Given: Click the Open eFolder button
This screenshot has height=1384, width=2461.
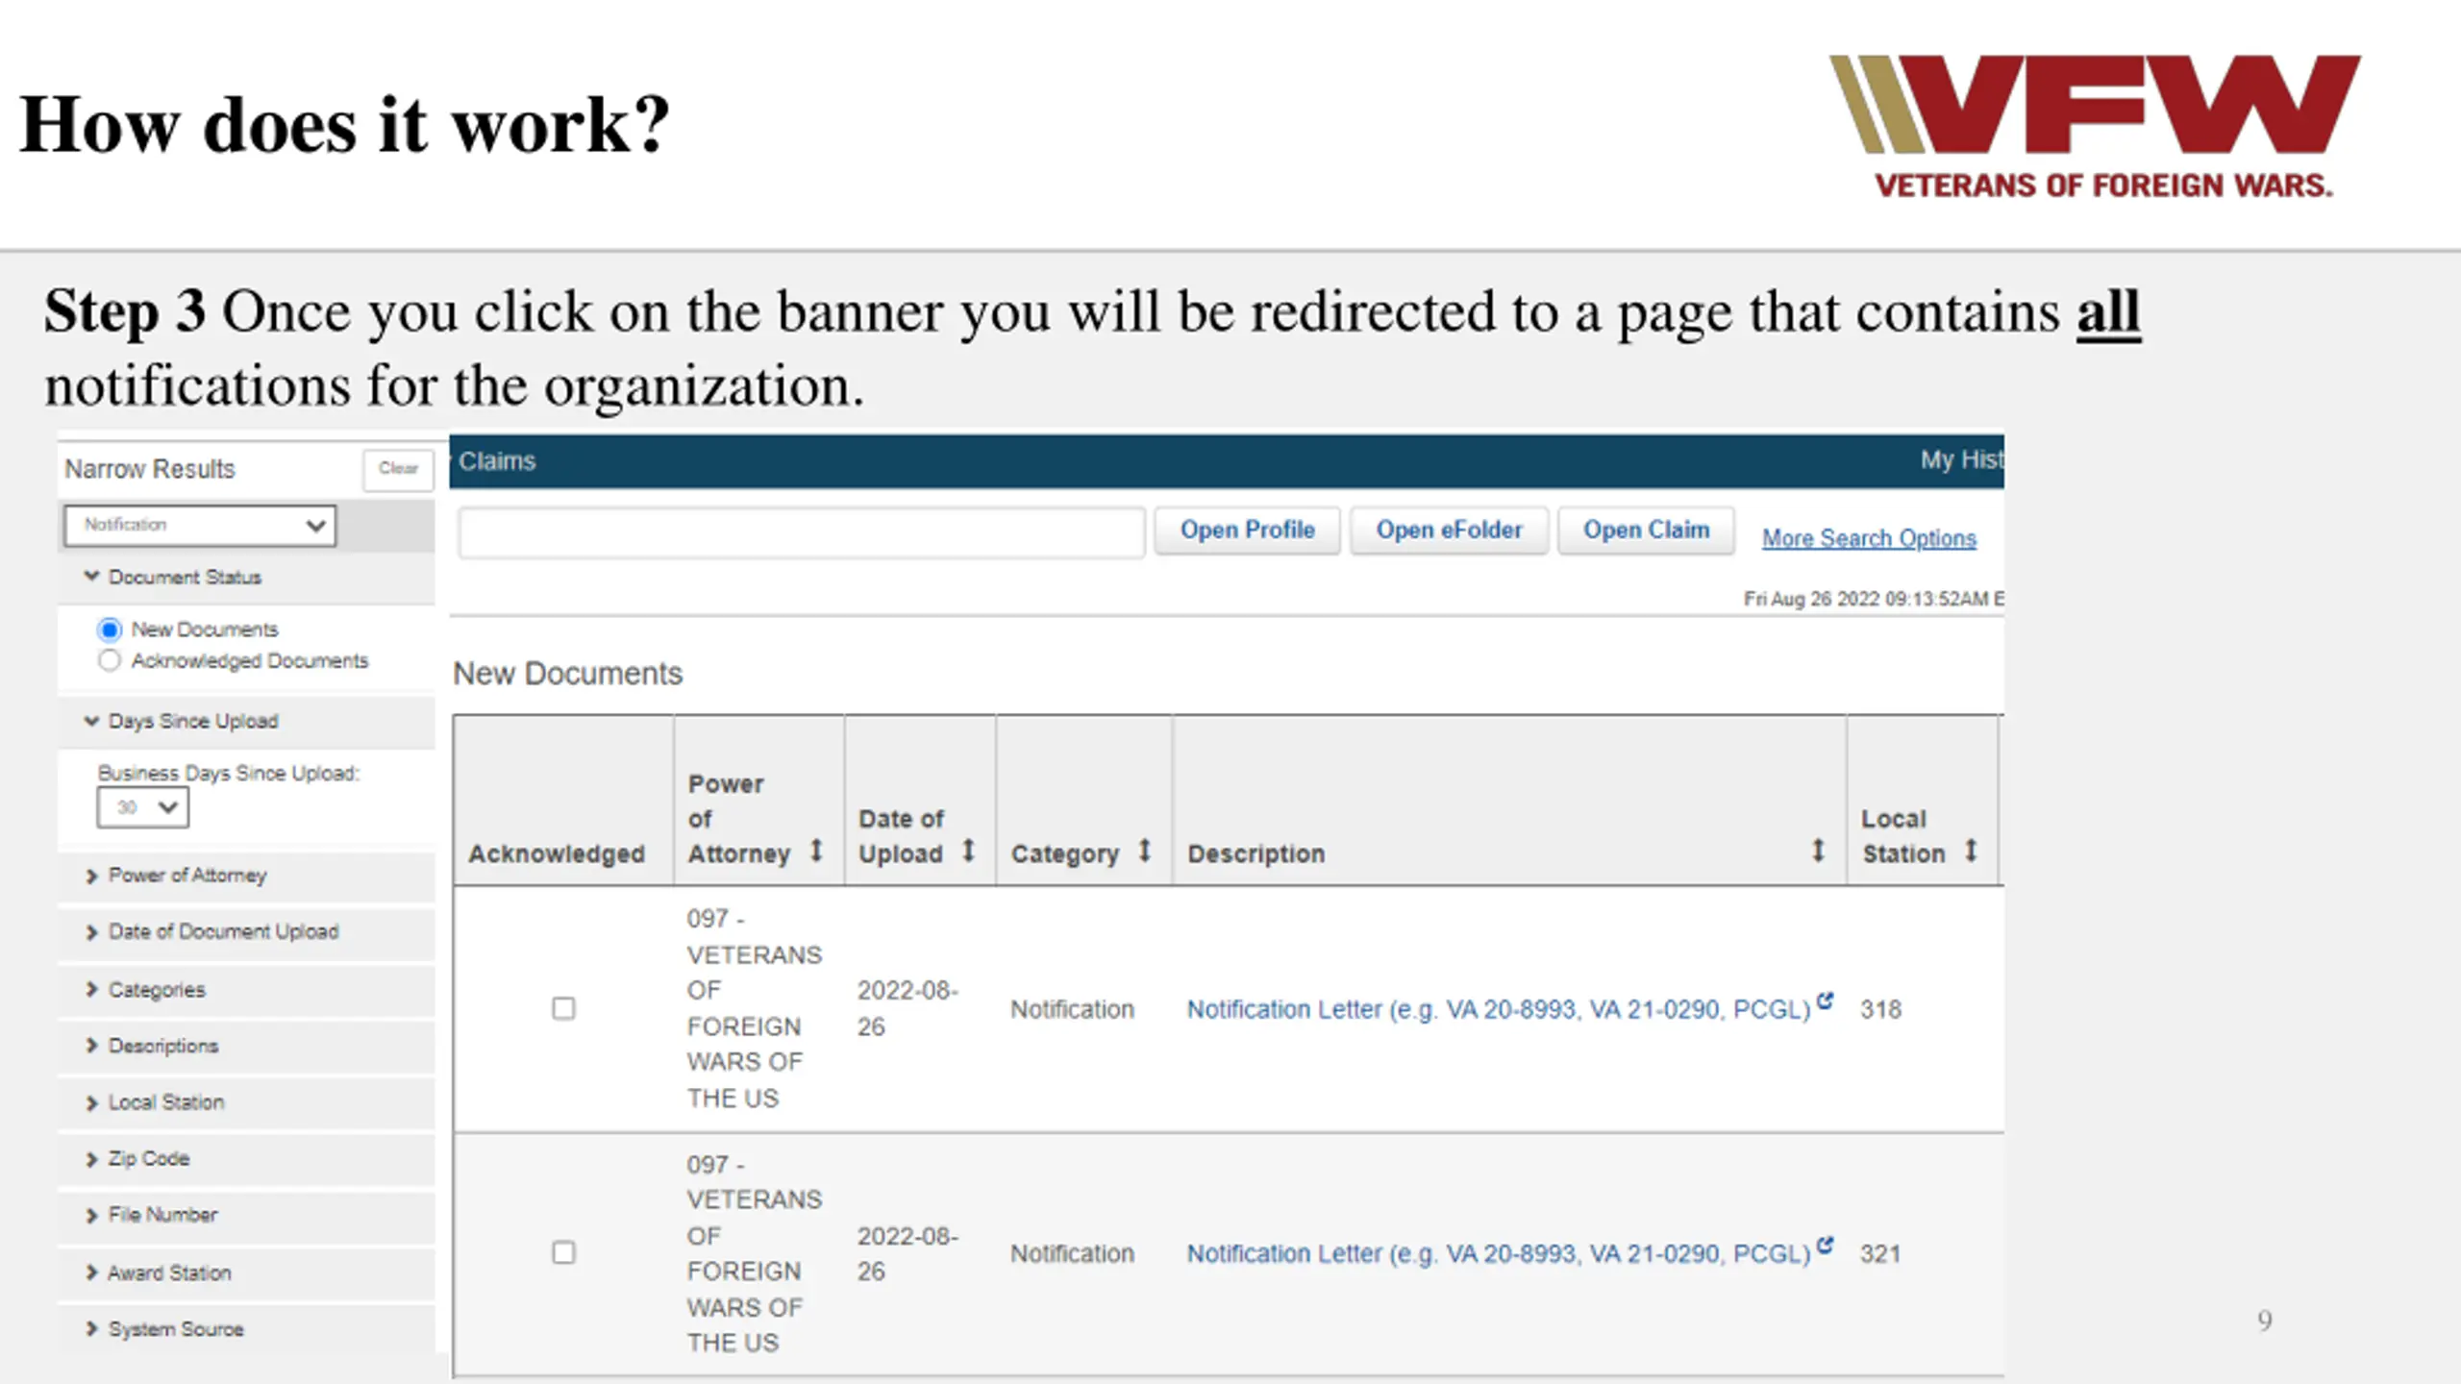Looking at the screenshot, I should tap(1449, 531).
